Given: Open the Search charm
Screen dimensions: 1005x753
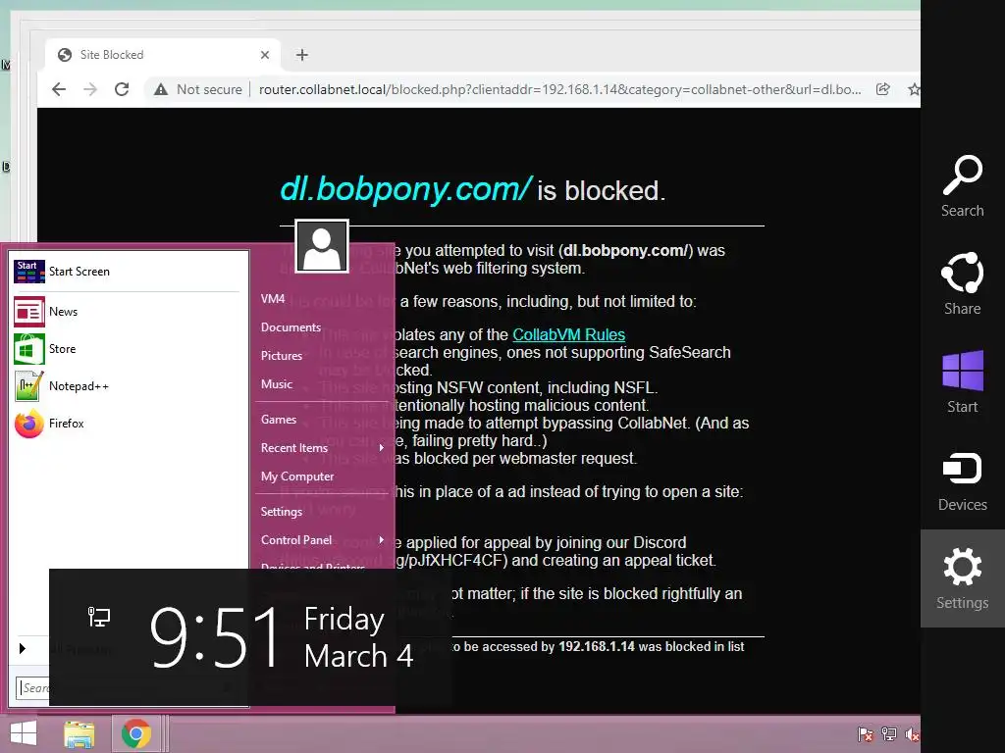Looking at the screenshot, I should pos(962,185).
